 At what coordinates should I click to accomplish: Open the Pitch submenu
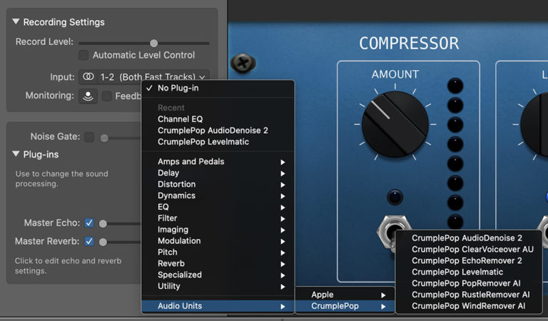pyautogui.click(x=218, y=253)
